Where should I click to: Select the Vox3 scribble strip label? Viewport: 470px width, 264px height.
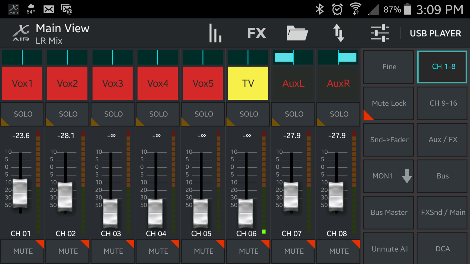(112, 83)
